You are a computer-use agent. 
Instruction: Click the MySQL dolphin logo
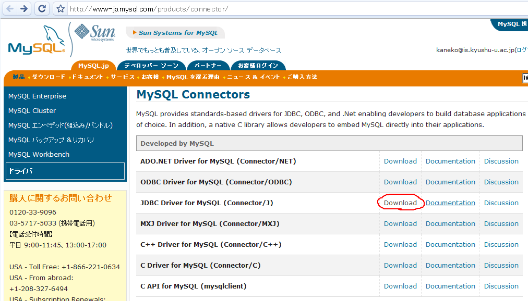point(37,40)
